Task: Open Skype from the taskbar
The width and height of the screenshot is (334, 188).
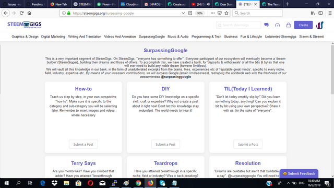Action: [x=162, y=183]
